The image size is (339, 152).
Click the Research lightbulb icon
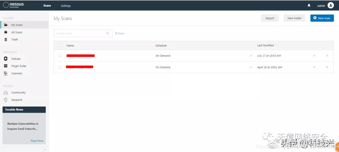click(x=6, y=100)
